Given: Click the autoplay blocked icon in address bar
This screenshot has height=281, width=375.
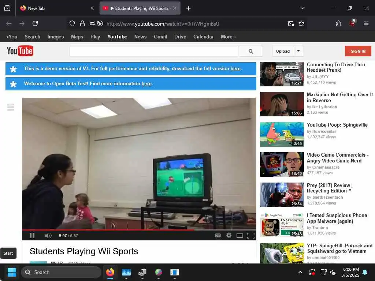Looking at the screenshot, I should (x=100, y=23).
